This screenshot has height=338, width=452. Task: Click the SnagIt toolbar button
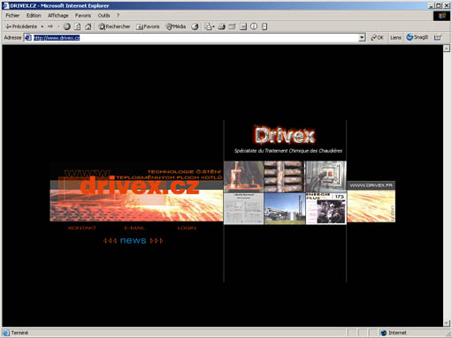417,37
